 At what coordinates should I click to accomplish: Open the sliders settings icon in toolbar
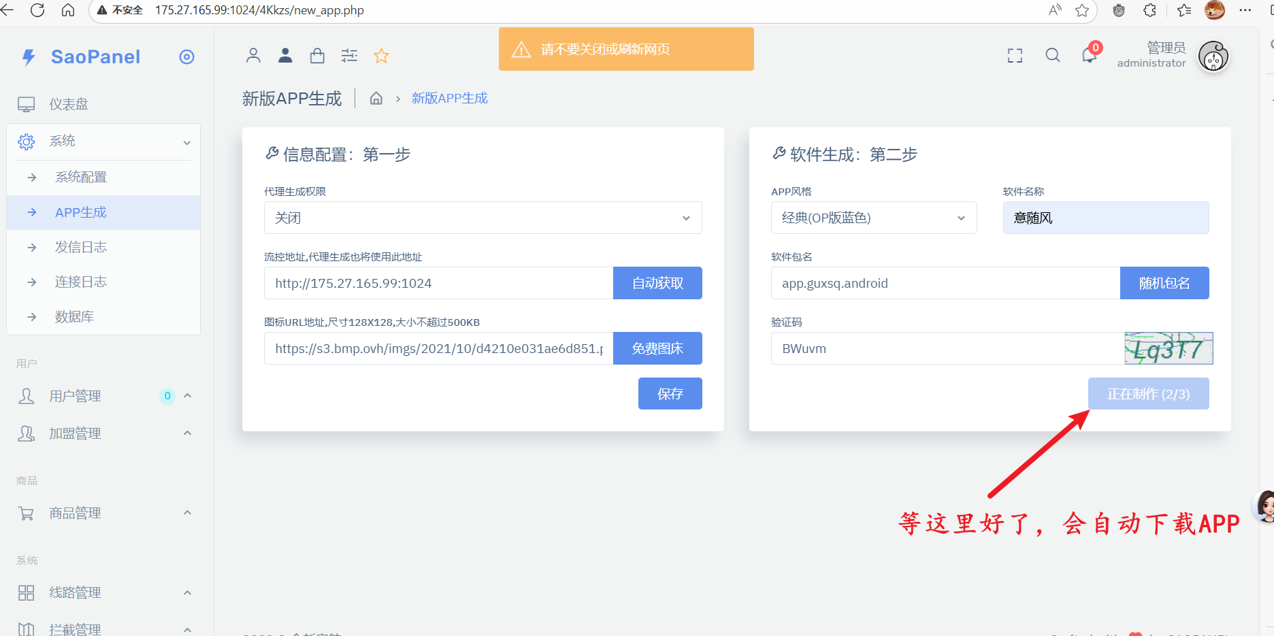pos(349,56)
